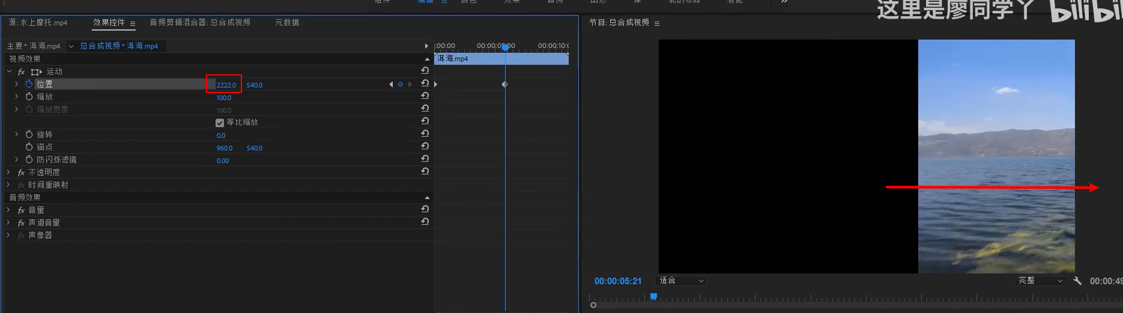The height and width of the screenshot is (313, 1123).
Task: Reset the 声道音量 channel volume effect
Action: coord(425,222)
